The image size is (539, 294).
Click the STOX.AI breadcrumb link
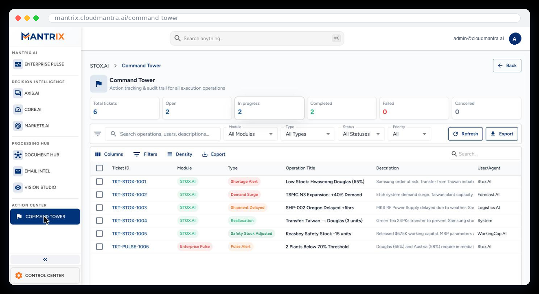(x=99, y=66)
